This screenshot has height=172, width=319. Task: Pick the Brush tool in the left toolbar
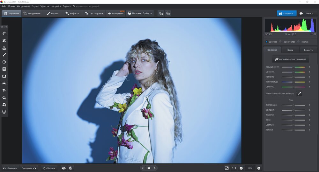tap(4, 55)
